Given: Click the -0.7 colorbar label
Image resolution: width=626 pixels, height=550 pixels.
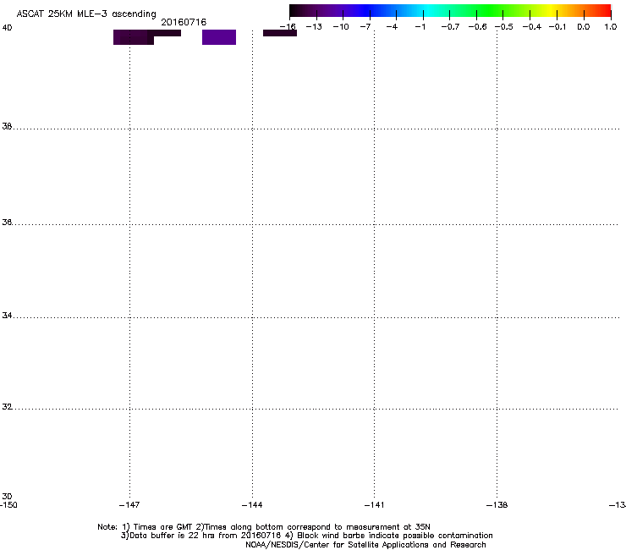Looking at the screenshot, I should point(450,27).
